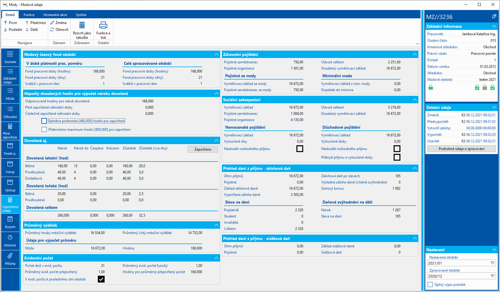Click the Změna edit pencil
Image resolution: width=500 pixels, height=292 pixels.
pos(58,23)
